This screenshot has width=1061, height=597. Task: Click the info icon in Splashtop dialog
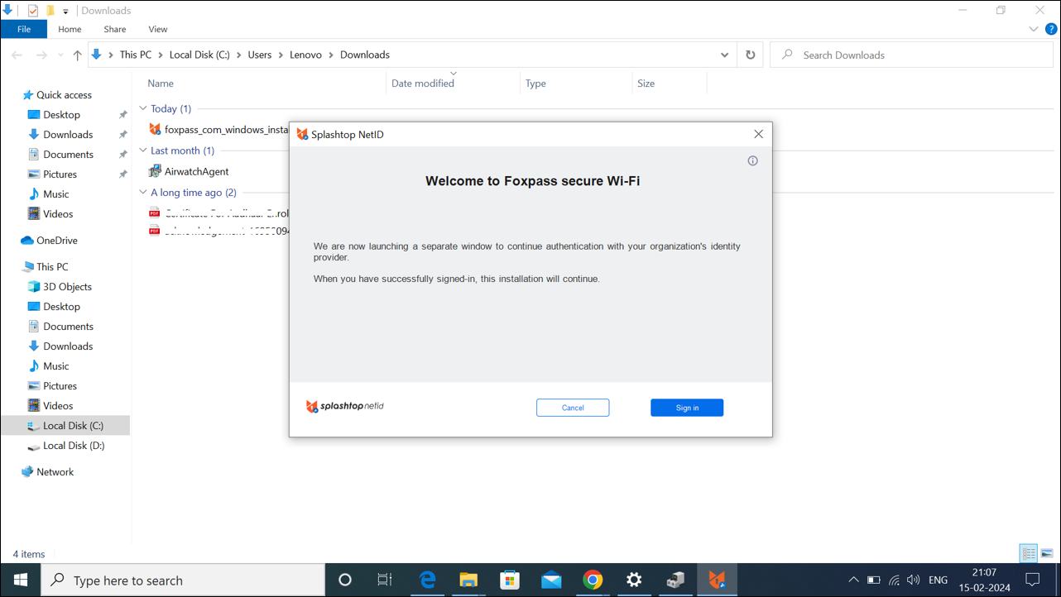(752, 161)
